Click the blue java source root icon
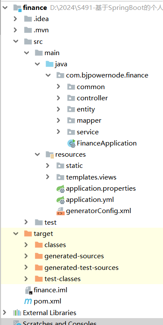Image resolution: width=163 pixels, height=325 pixels. (50, 64)
